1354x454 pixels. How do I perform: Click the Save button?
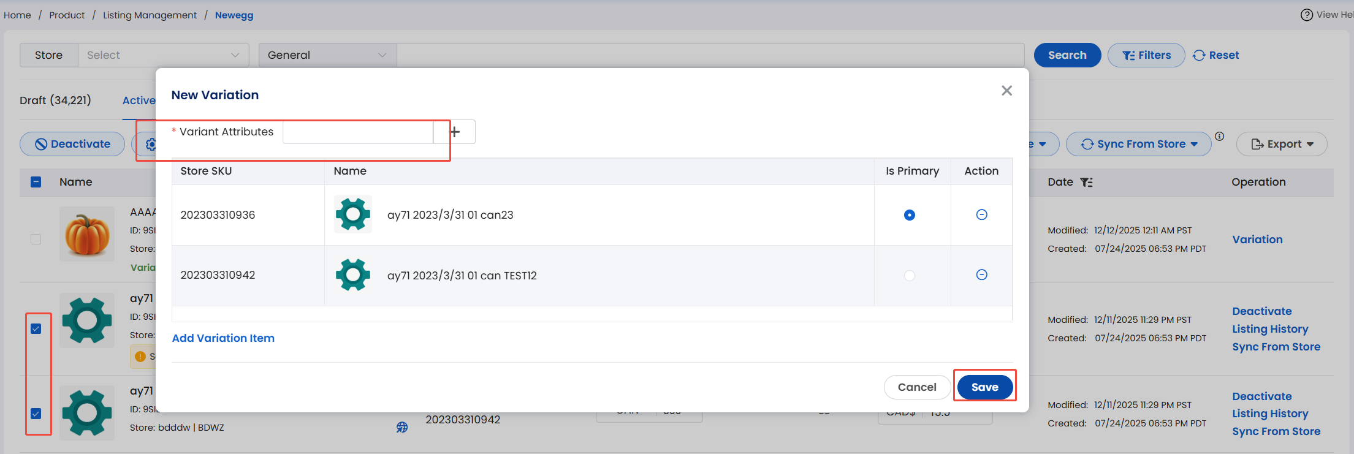point(984,387)
